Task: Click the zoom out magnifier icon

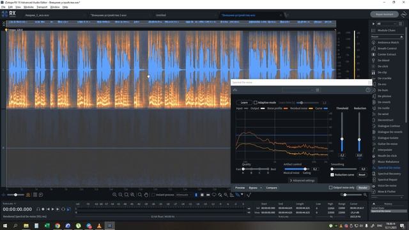Action: coord(120,195)
